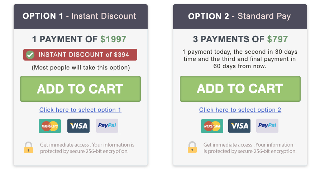Click the 'Most people will take this option' note

(81, 67)
